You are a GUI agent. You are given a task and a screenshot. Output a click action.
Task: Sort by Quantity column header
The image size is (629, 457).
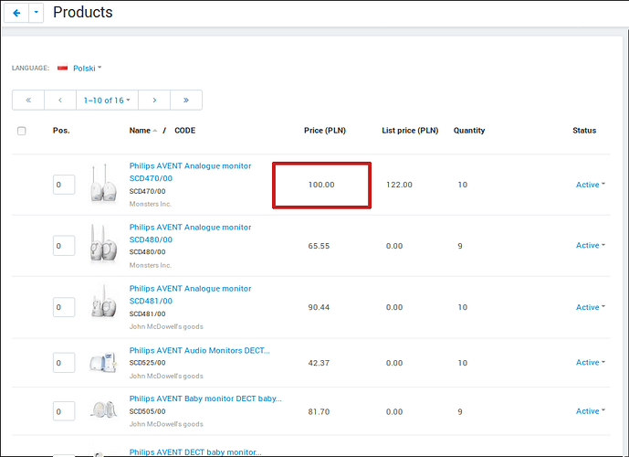click(469, 131)
